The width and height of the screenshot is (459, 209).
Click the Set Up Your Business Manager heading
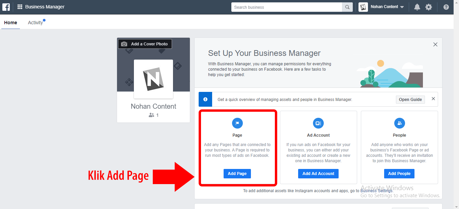pyautogui.click(x=264, y=53)
